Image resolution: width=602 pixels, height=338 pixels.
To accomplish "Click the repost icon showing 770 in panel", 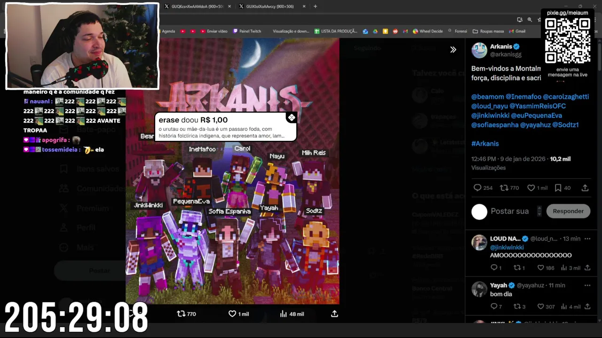I will pyautogui.click(x=504, y=188).
